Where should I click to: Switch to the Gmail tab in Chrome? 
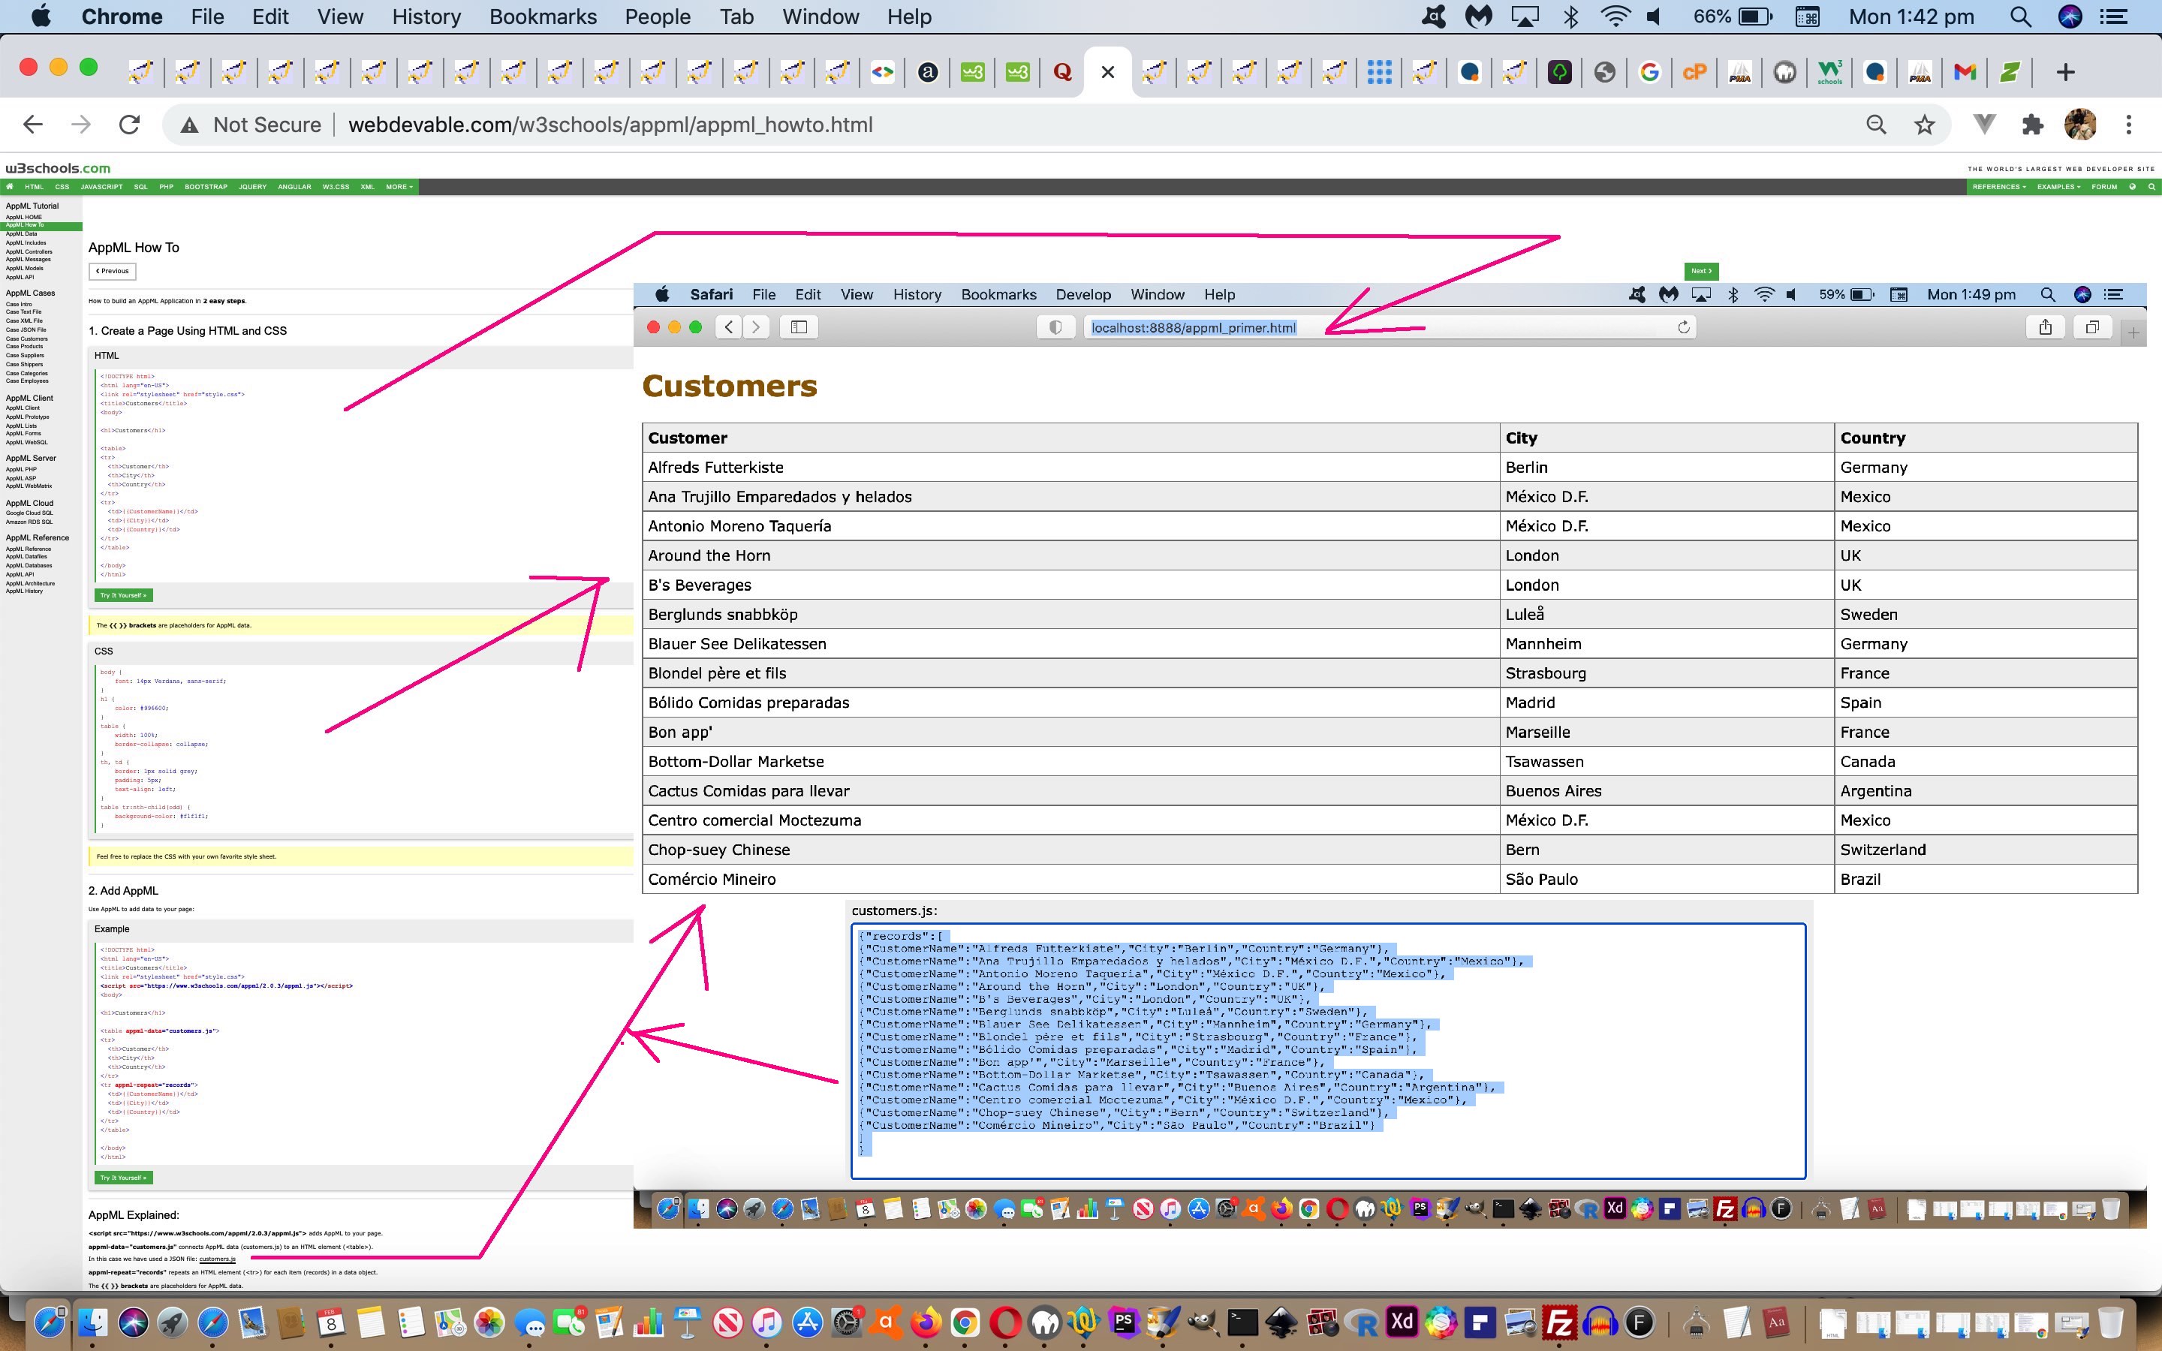(1965, 72)
